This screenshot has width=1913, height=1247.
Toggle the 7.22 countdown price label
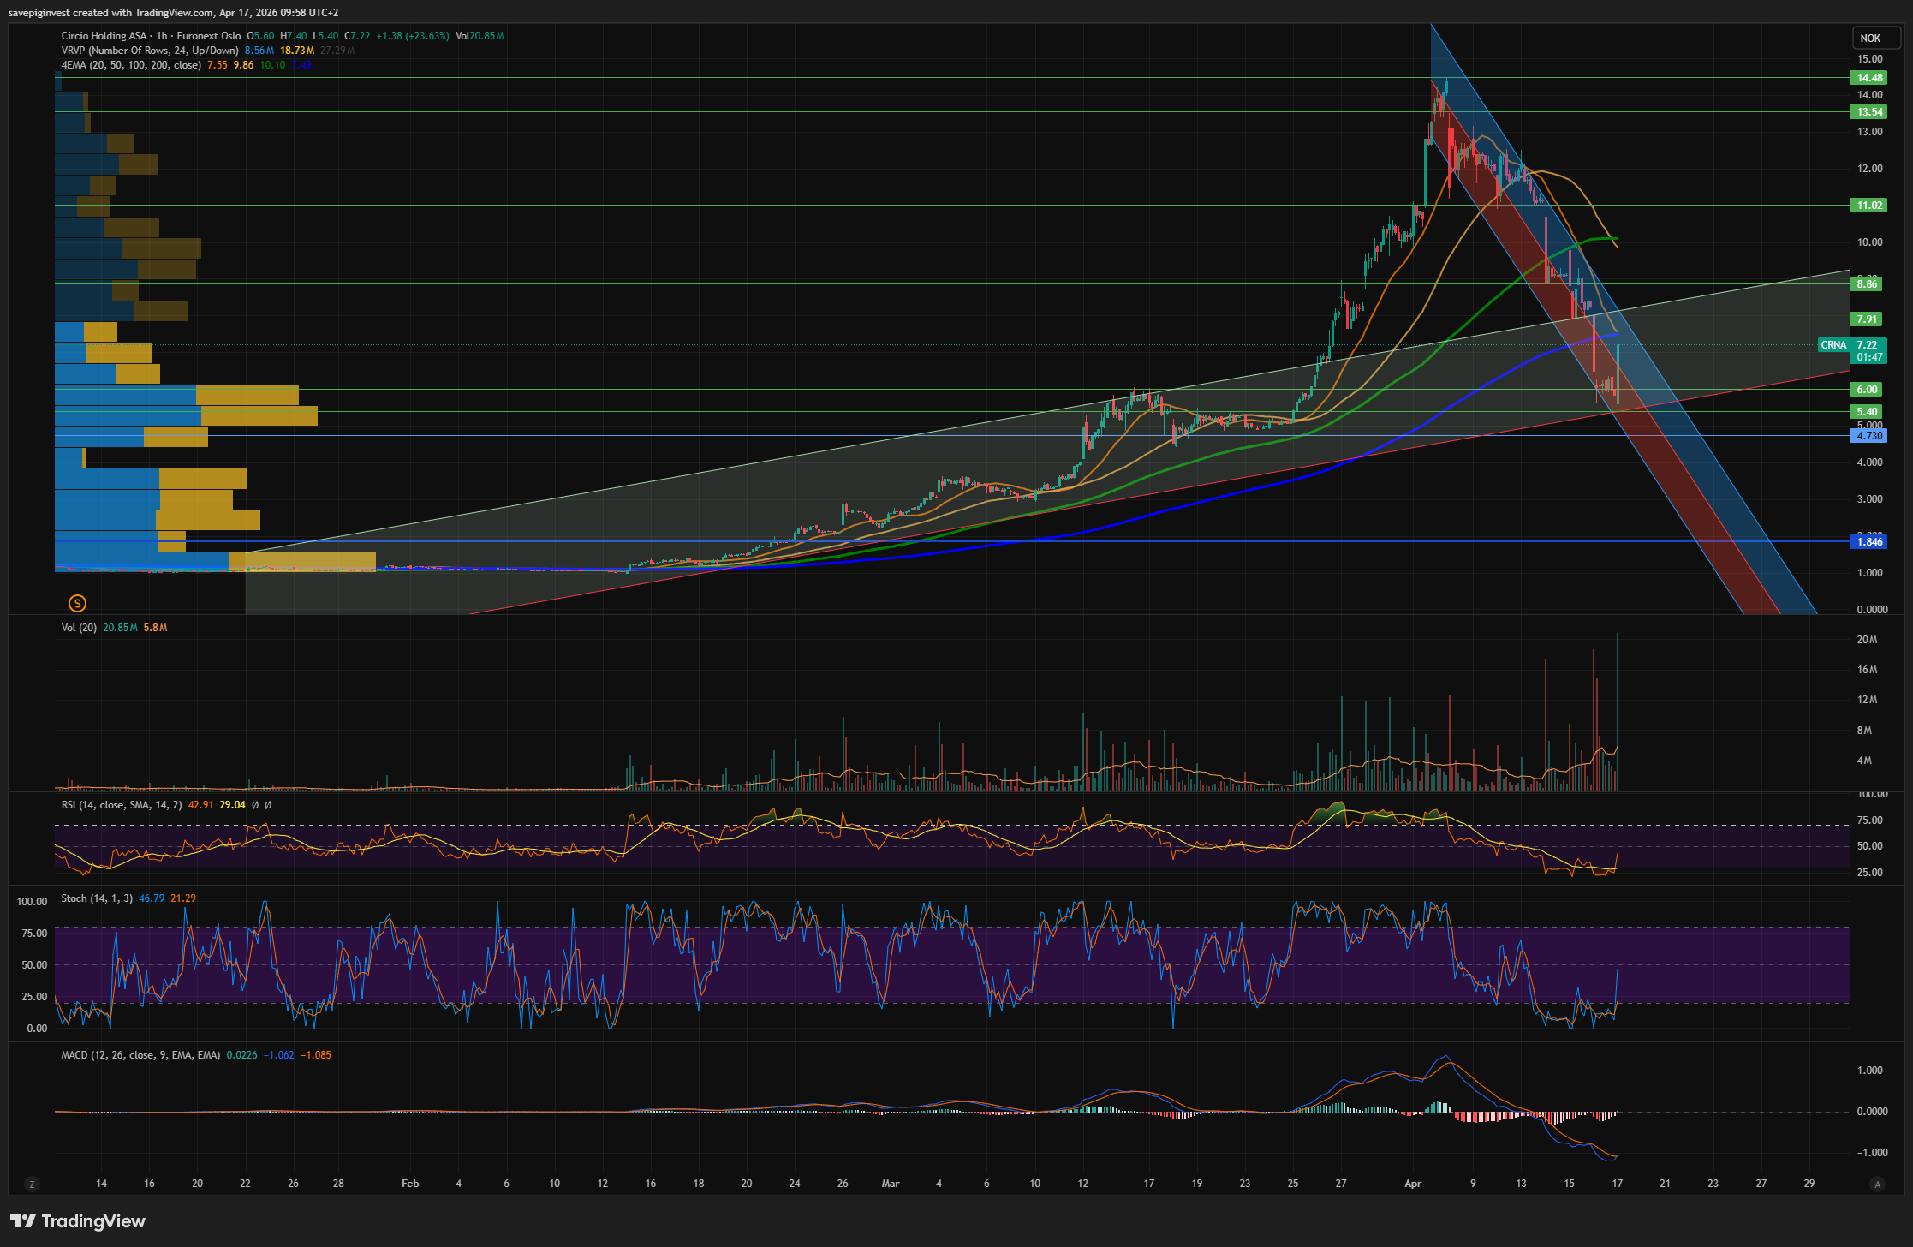1869,351
